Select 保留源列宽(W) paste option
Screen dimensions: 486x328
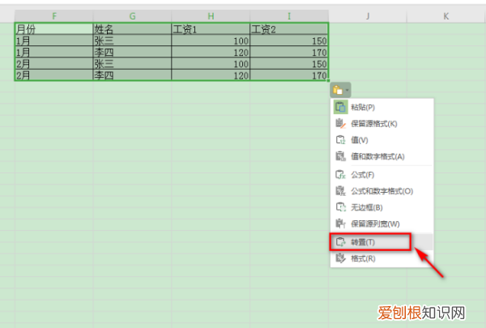click(382, 224)
